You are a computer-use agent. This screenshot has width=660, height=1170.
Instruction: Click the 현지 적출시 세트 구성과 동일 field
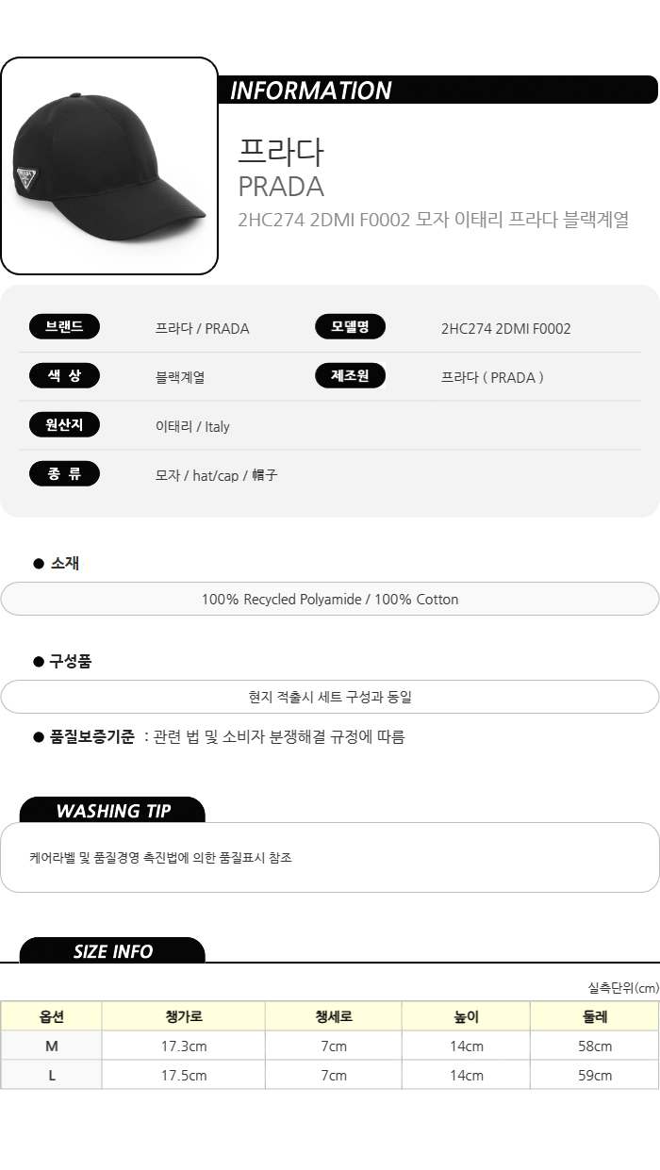(x=330, y=698)
